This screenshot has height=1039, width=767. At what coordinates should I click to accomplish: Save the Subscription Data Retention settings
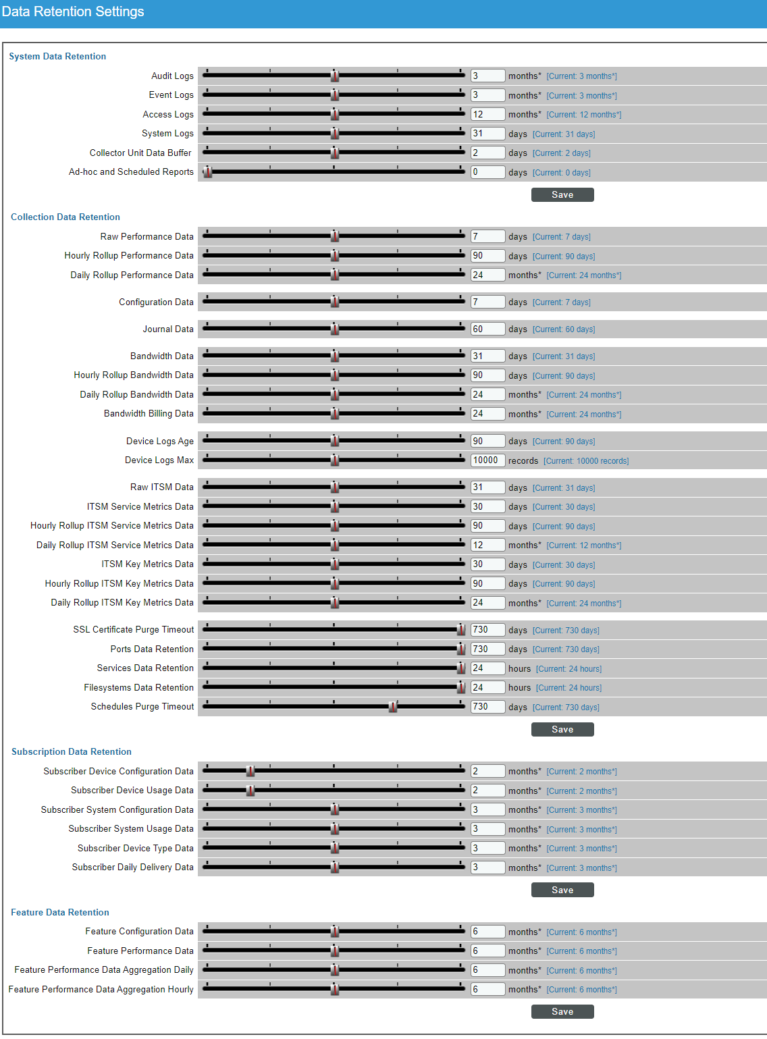562,890
